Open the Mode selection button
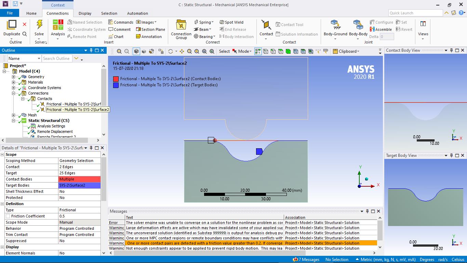The width and height of the screenshot is (467, 263). 242,51
